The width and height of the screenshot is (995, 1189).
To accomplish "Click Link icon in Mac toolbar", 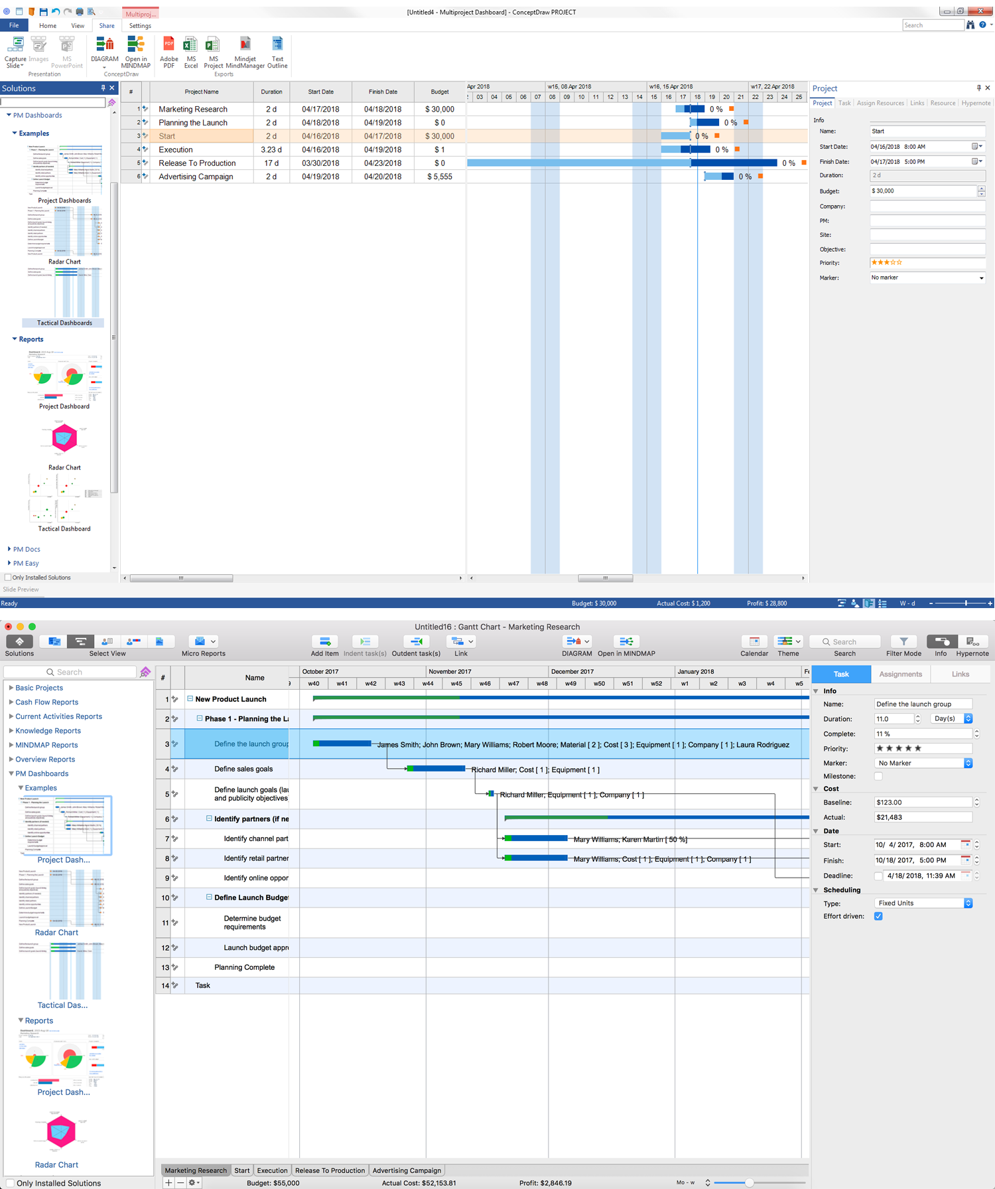I will click(461, 641).
